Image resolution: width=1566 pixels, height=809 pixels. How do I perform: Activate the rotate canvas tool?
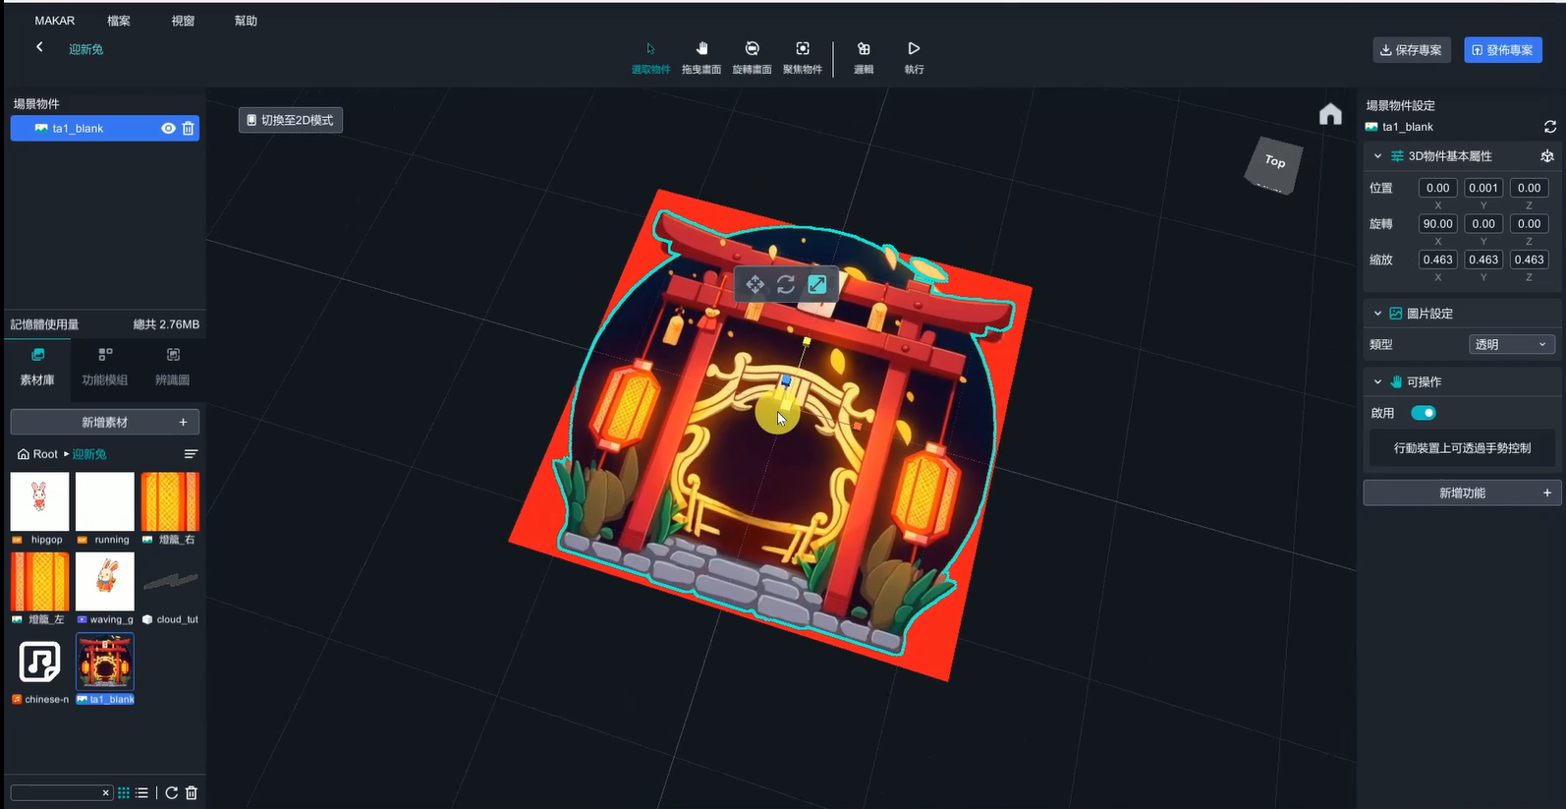(x=752, y=56)
